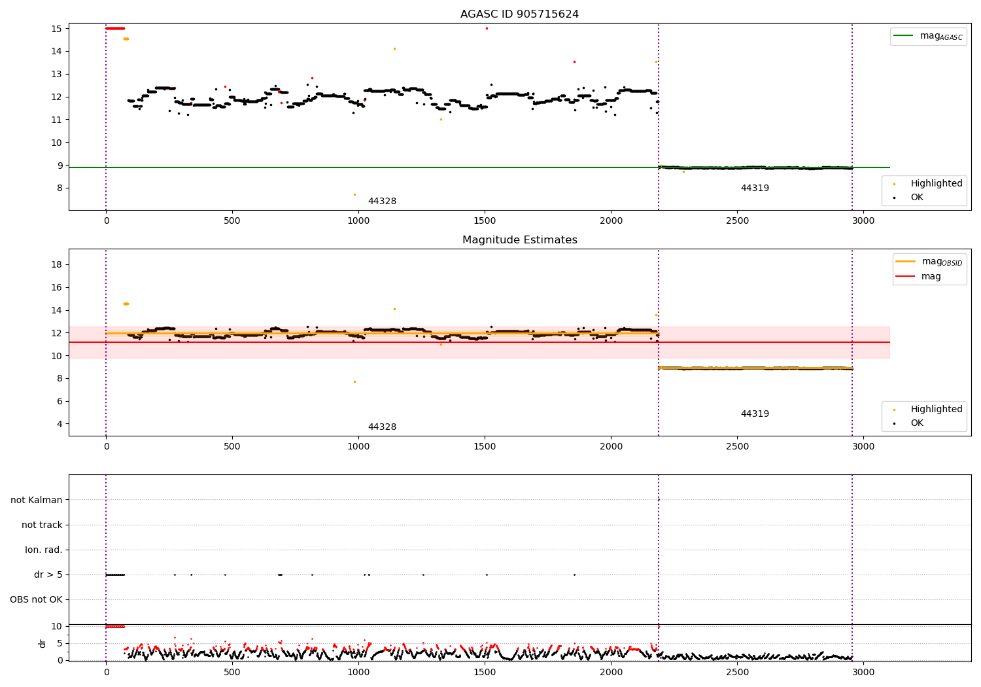981x687 pixels.
Task: Select obsid label 44319 in top plot
Action: (755, 188)
